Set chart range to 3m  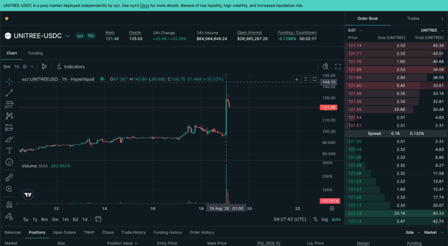click(x=55, y=219)
